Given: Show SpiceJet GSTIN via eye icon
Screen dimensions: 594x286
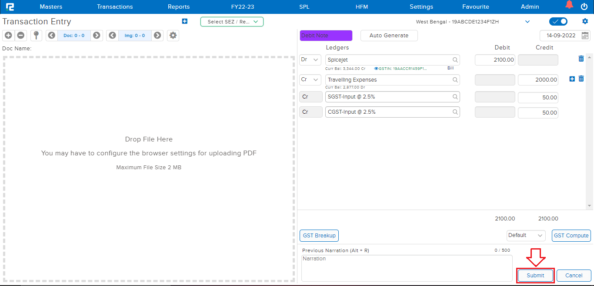Looking at the screenshot, I should click(376, 69).
